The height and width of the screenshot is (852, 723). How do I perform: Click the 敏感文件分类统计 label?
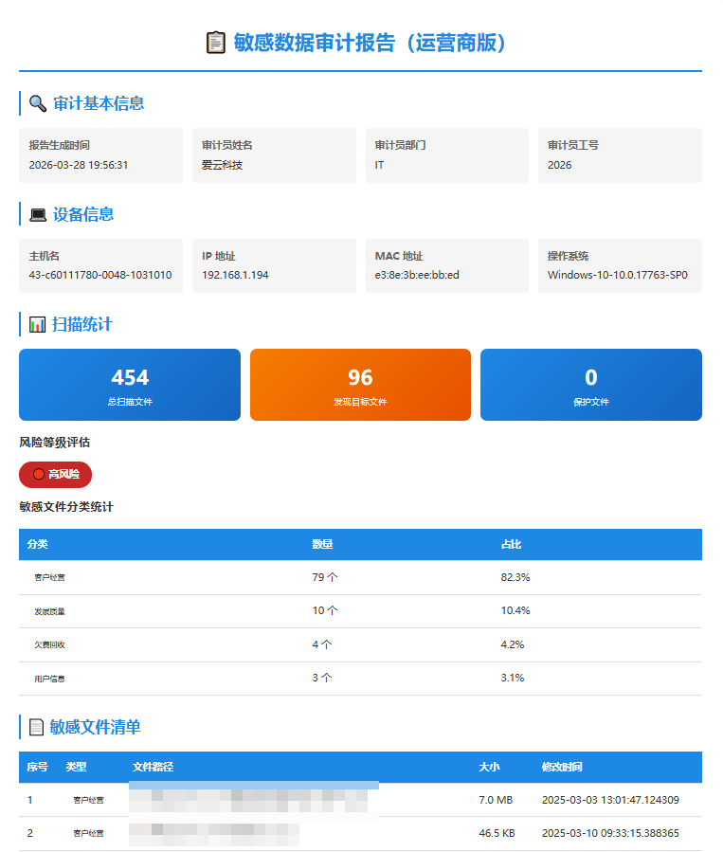66,506
